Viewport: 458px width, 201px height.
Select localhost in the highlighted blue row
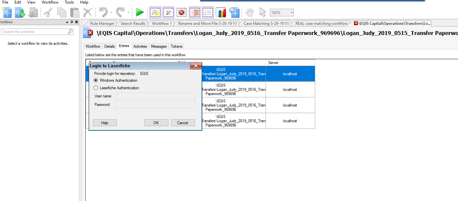coord(290,74)
